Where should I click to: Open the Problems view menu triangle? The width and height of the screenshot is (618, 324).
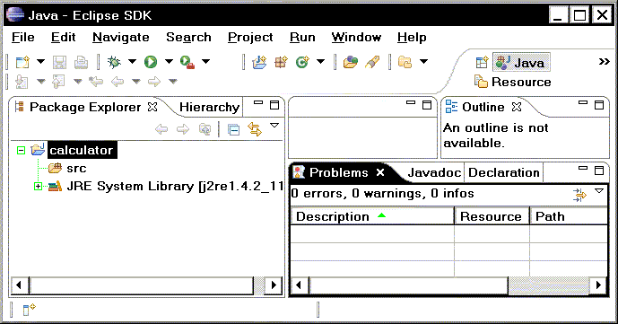pyautogui.click(x=599, y=191)
